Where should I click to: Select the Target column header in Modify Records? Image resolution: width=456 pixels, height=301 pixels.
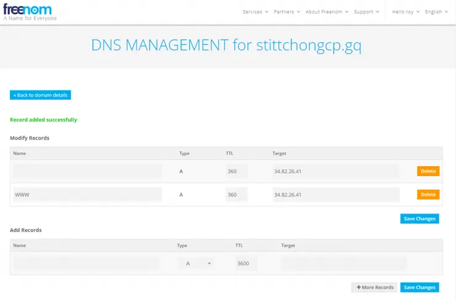[x=279, y=153]
